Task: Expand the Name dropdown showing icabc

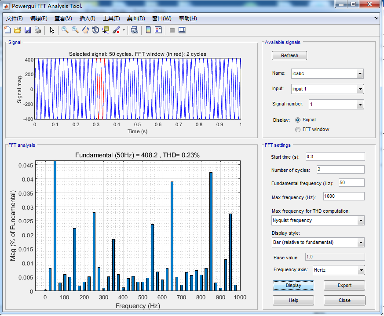Action: coord(327,74)
